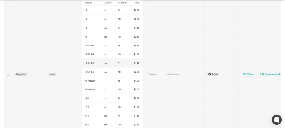Click the Max Output column label
The height and width of the screenshot is (128, 285).
tap(173, 75)
